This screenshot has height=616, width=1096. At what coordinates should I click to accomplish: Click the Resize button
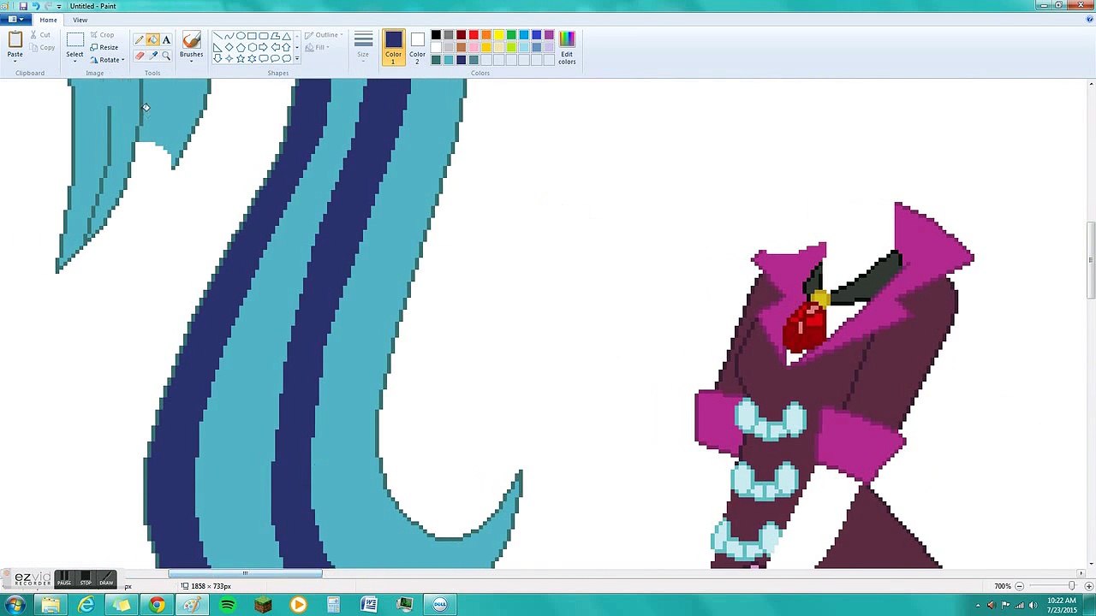[104, 48]
